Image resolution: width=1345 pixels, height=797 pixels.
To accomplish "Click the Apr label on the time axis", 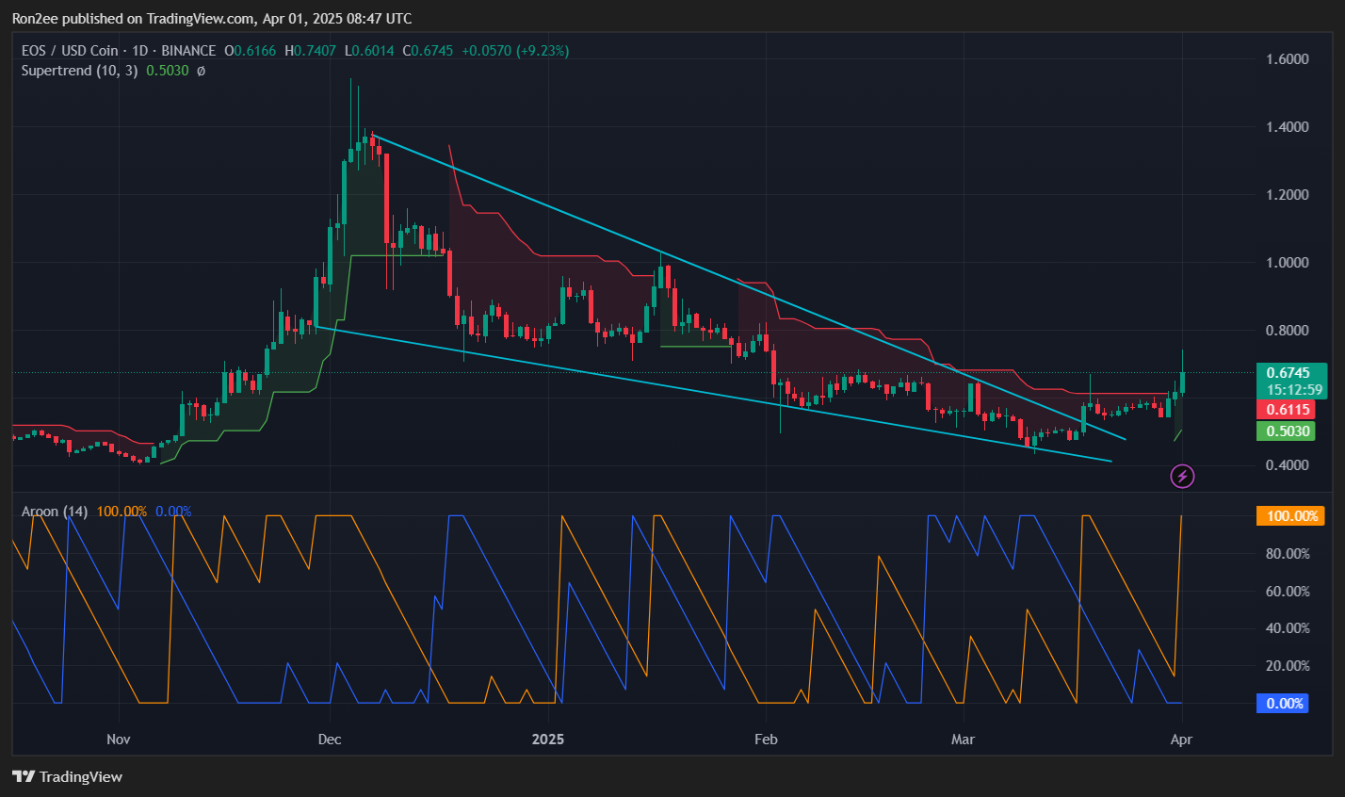I will (x=1181, y=740).
